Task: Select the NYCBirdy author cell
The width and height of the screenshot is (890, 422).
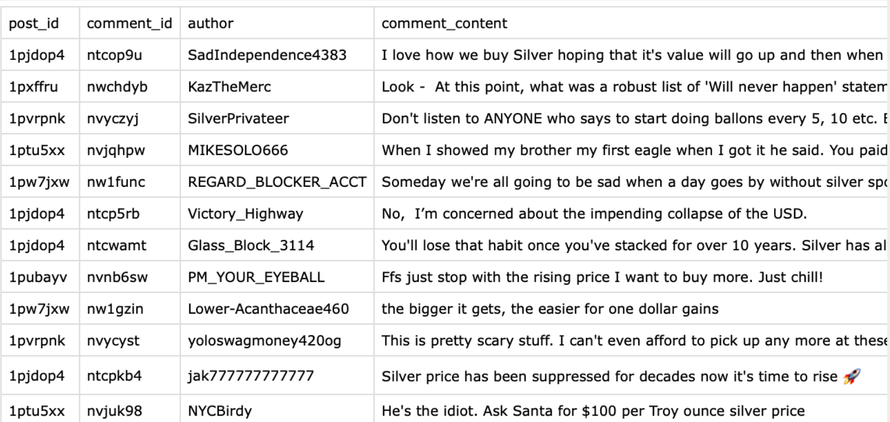Action: point(220,412)
